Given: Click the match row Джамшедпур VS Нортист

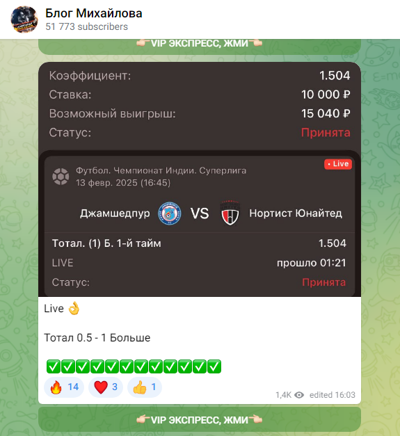Looking at the screenshot, I should coord(200,213).
